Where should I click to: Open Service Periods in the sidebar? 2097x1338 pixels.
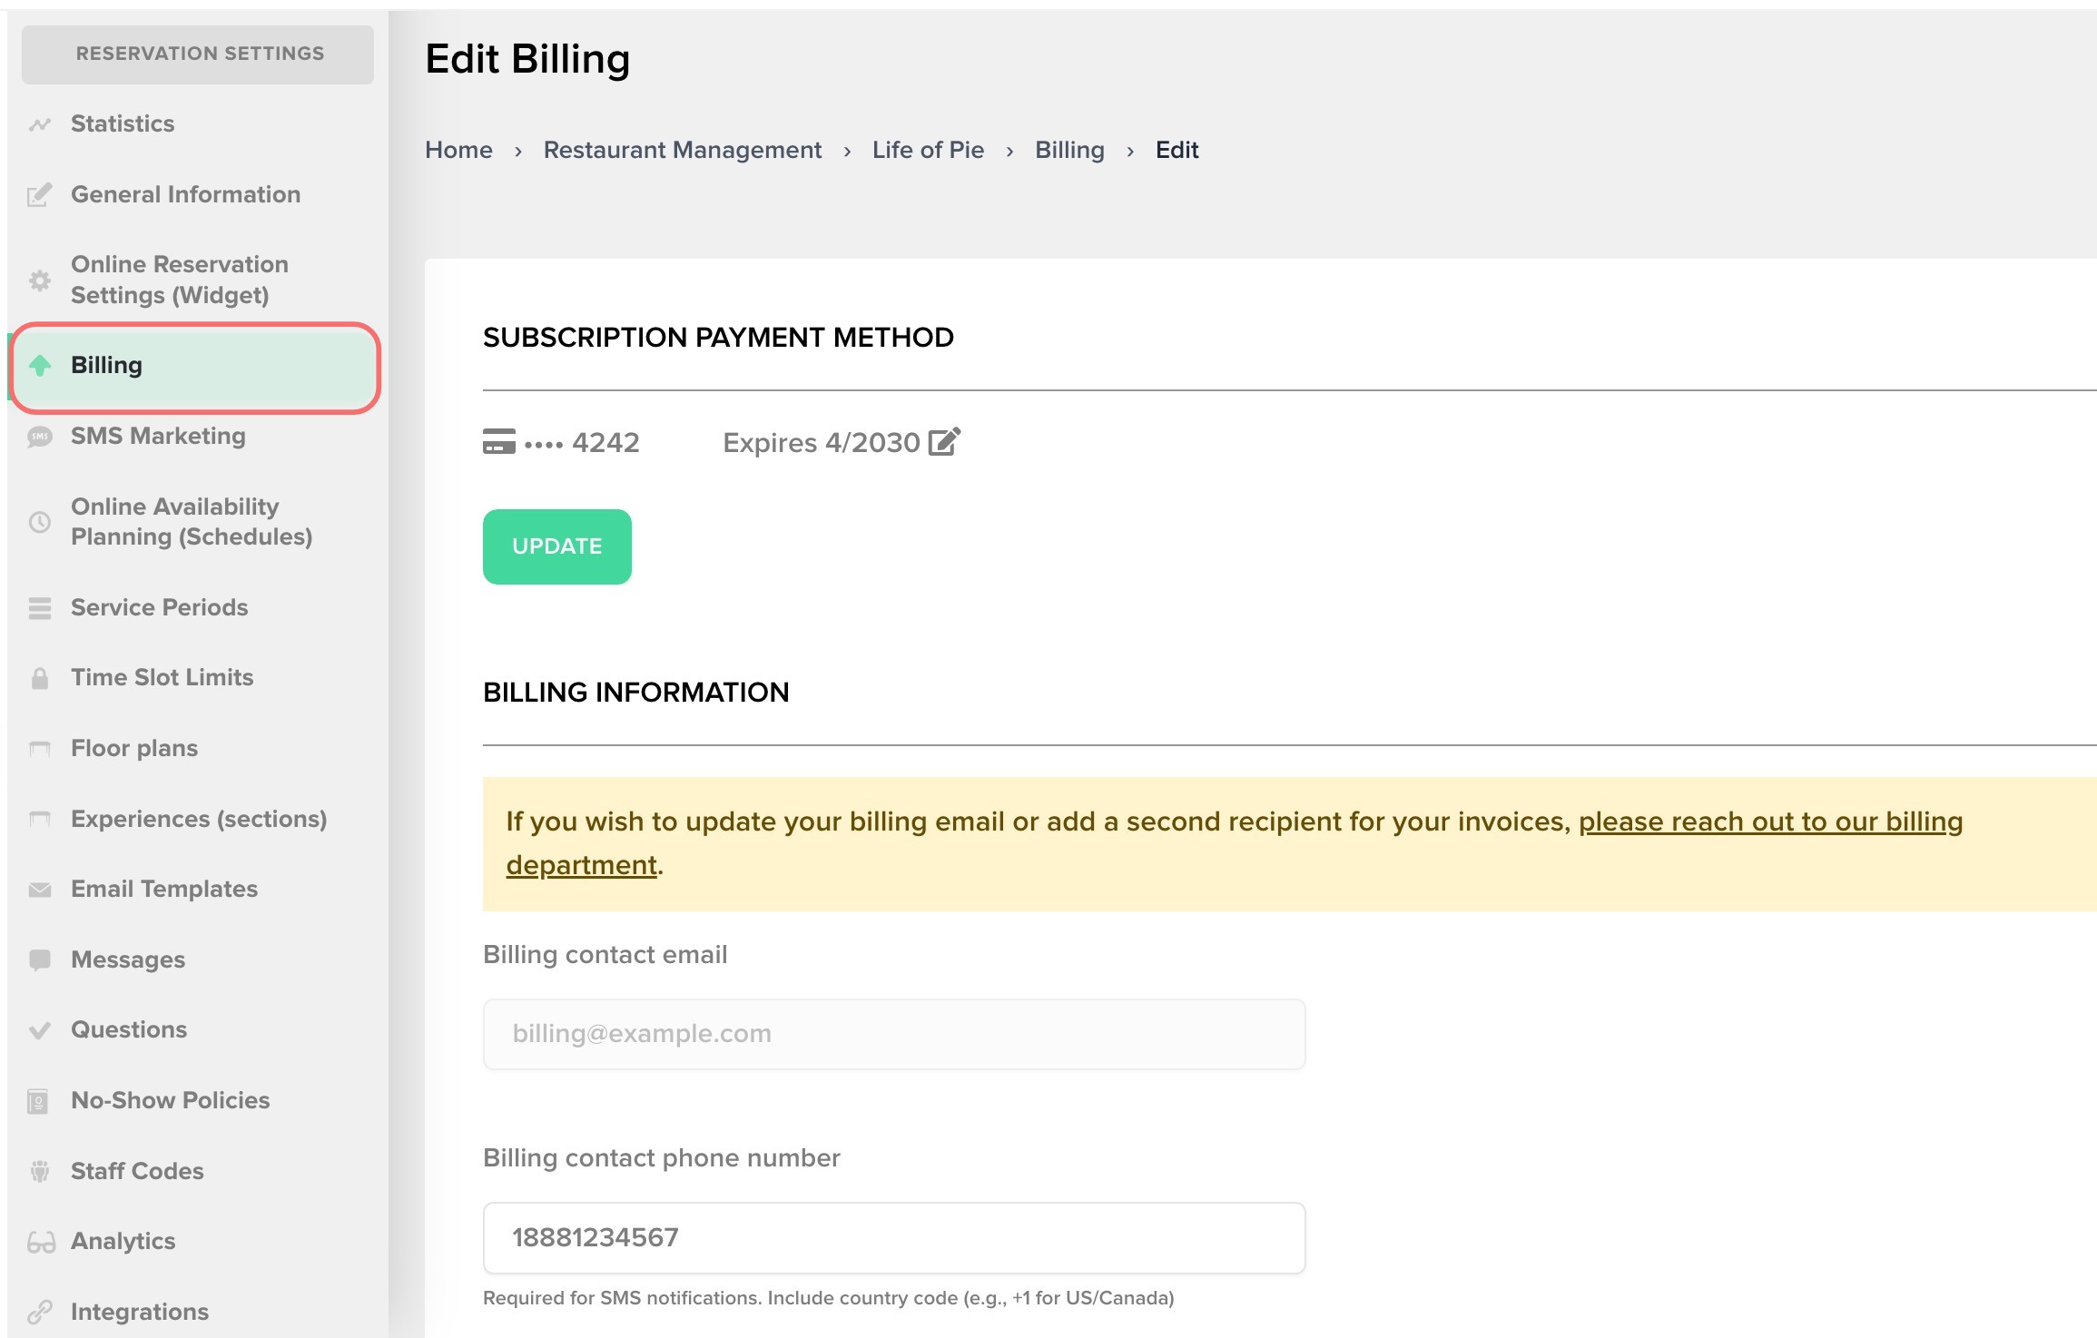[x=159, y=607]
